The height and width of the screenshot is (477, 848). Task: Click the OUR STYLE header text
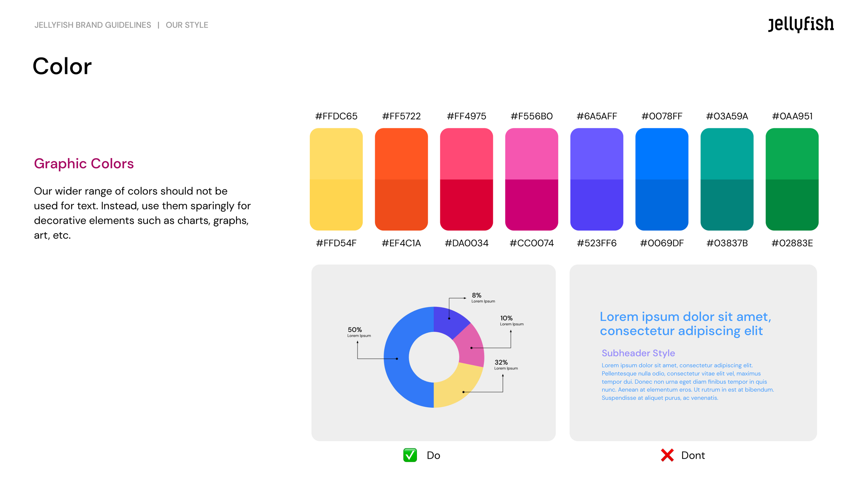pos(187,25)
